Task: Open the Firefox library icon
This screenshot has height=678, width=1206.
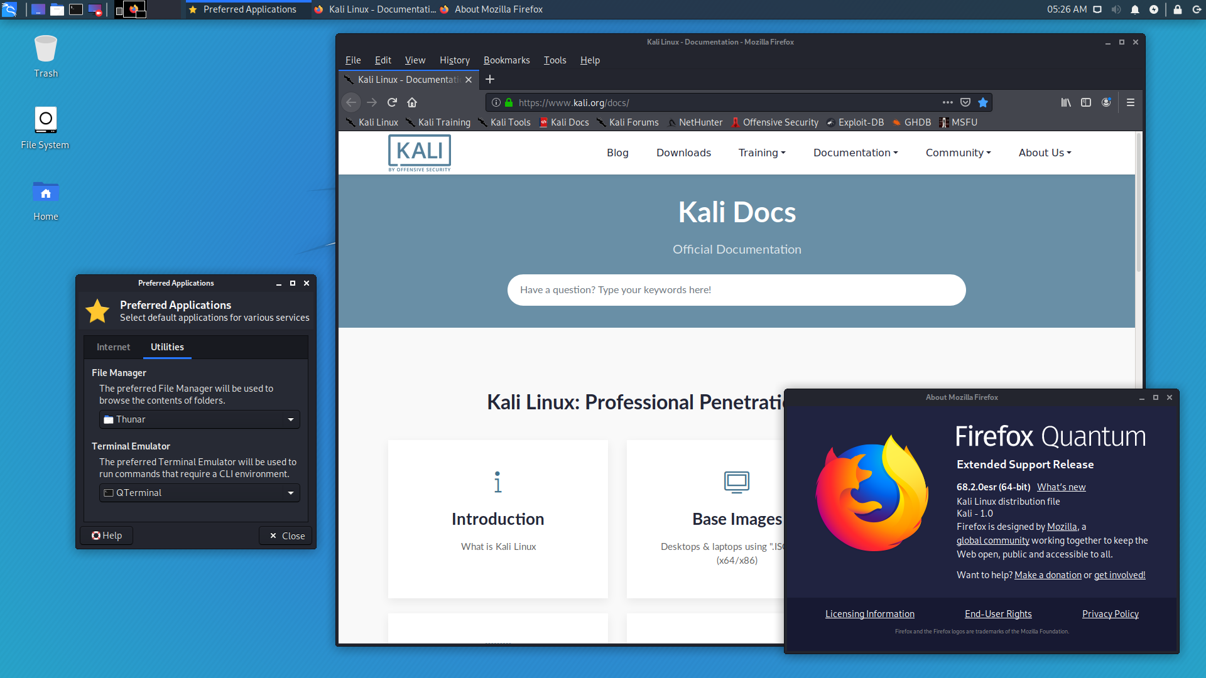Action: (x=1066, y=102)
